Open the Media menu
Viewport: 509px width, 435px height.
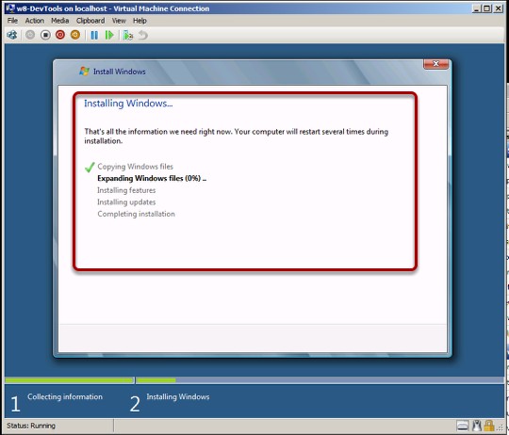pos(60,21)
